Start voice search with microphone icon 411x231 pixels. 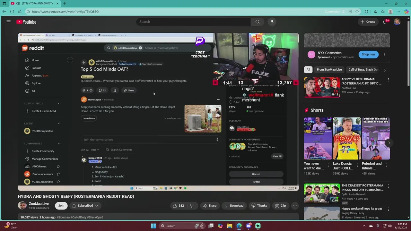point(272,22)
